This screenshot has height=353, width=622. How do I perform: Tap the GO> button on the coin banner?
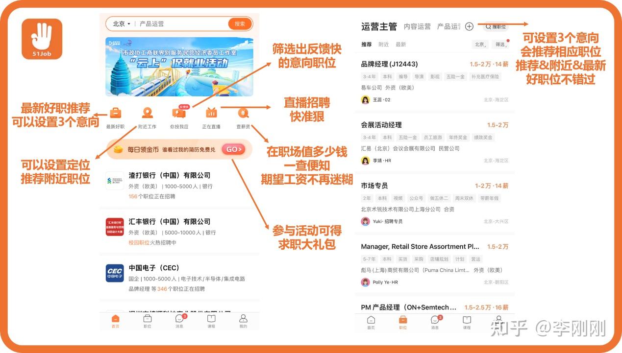(x=233, y=149)
